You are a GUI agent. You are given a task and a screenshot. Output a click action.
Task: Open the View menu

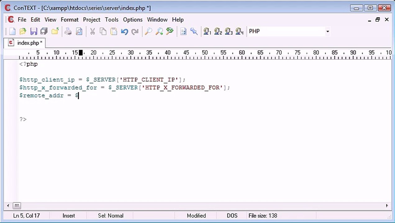[x=50, y=20]
